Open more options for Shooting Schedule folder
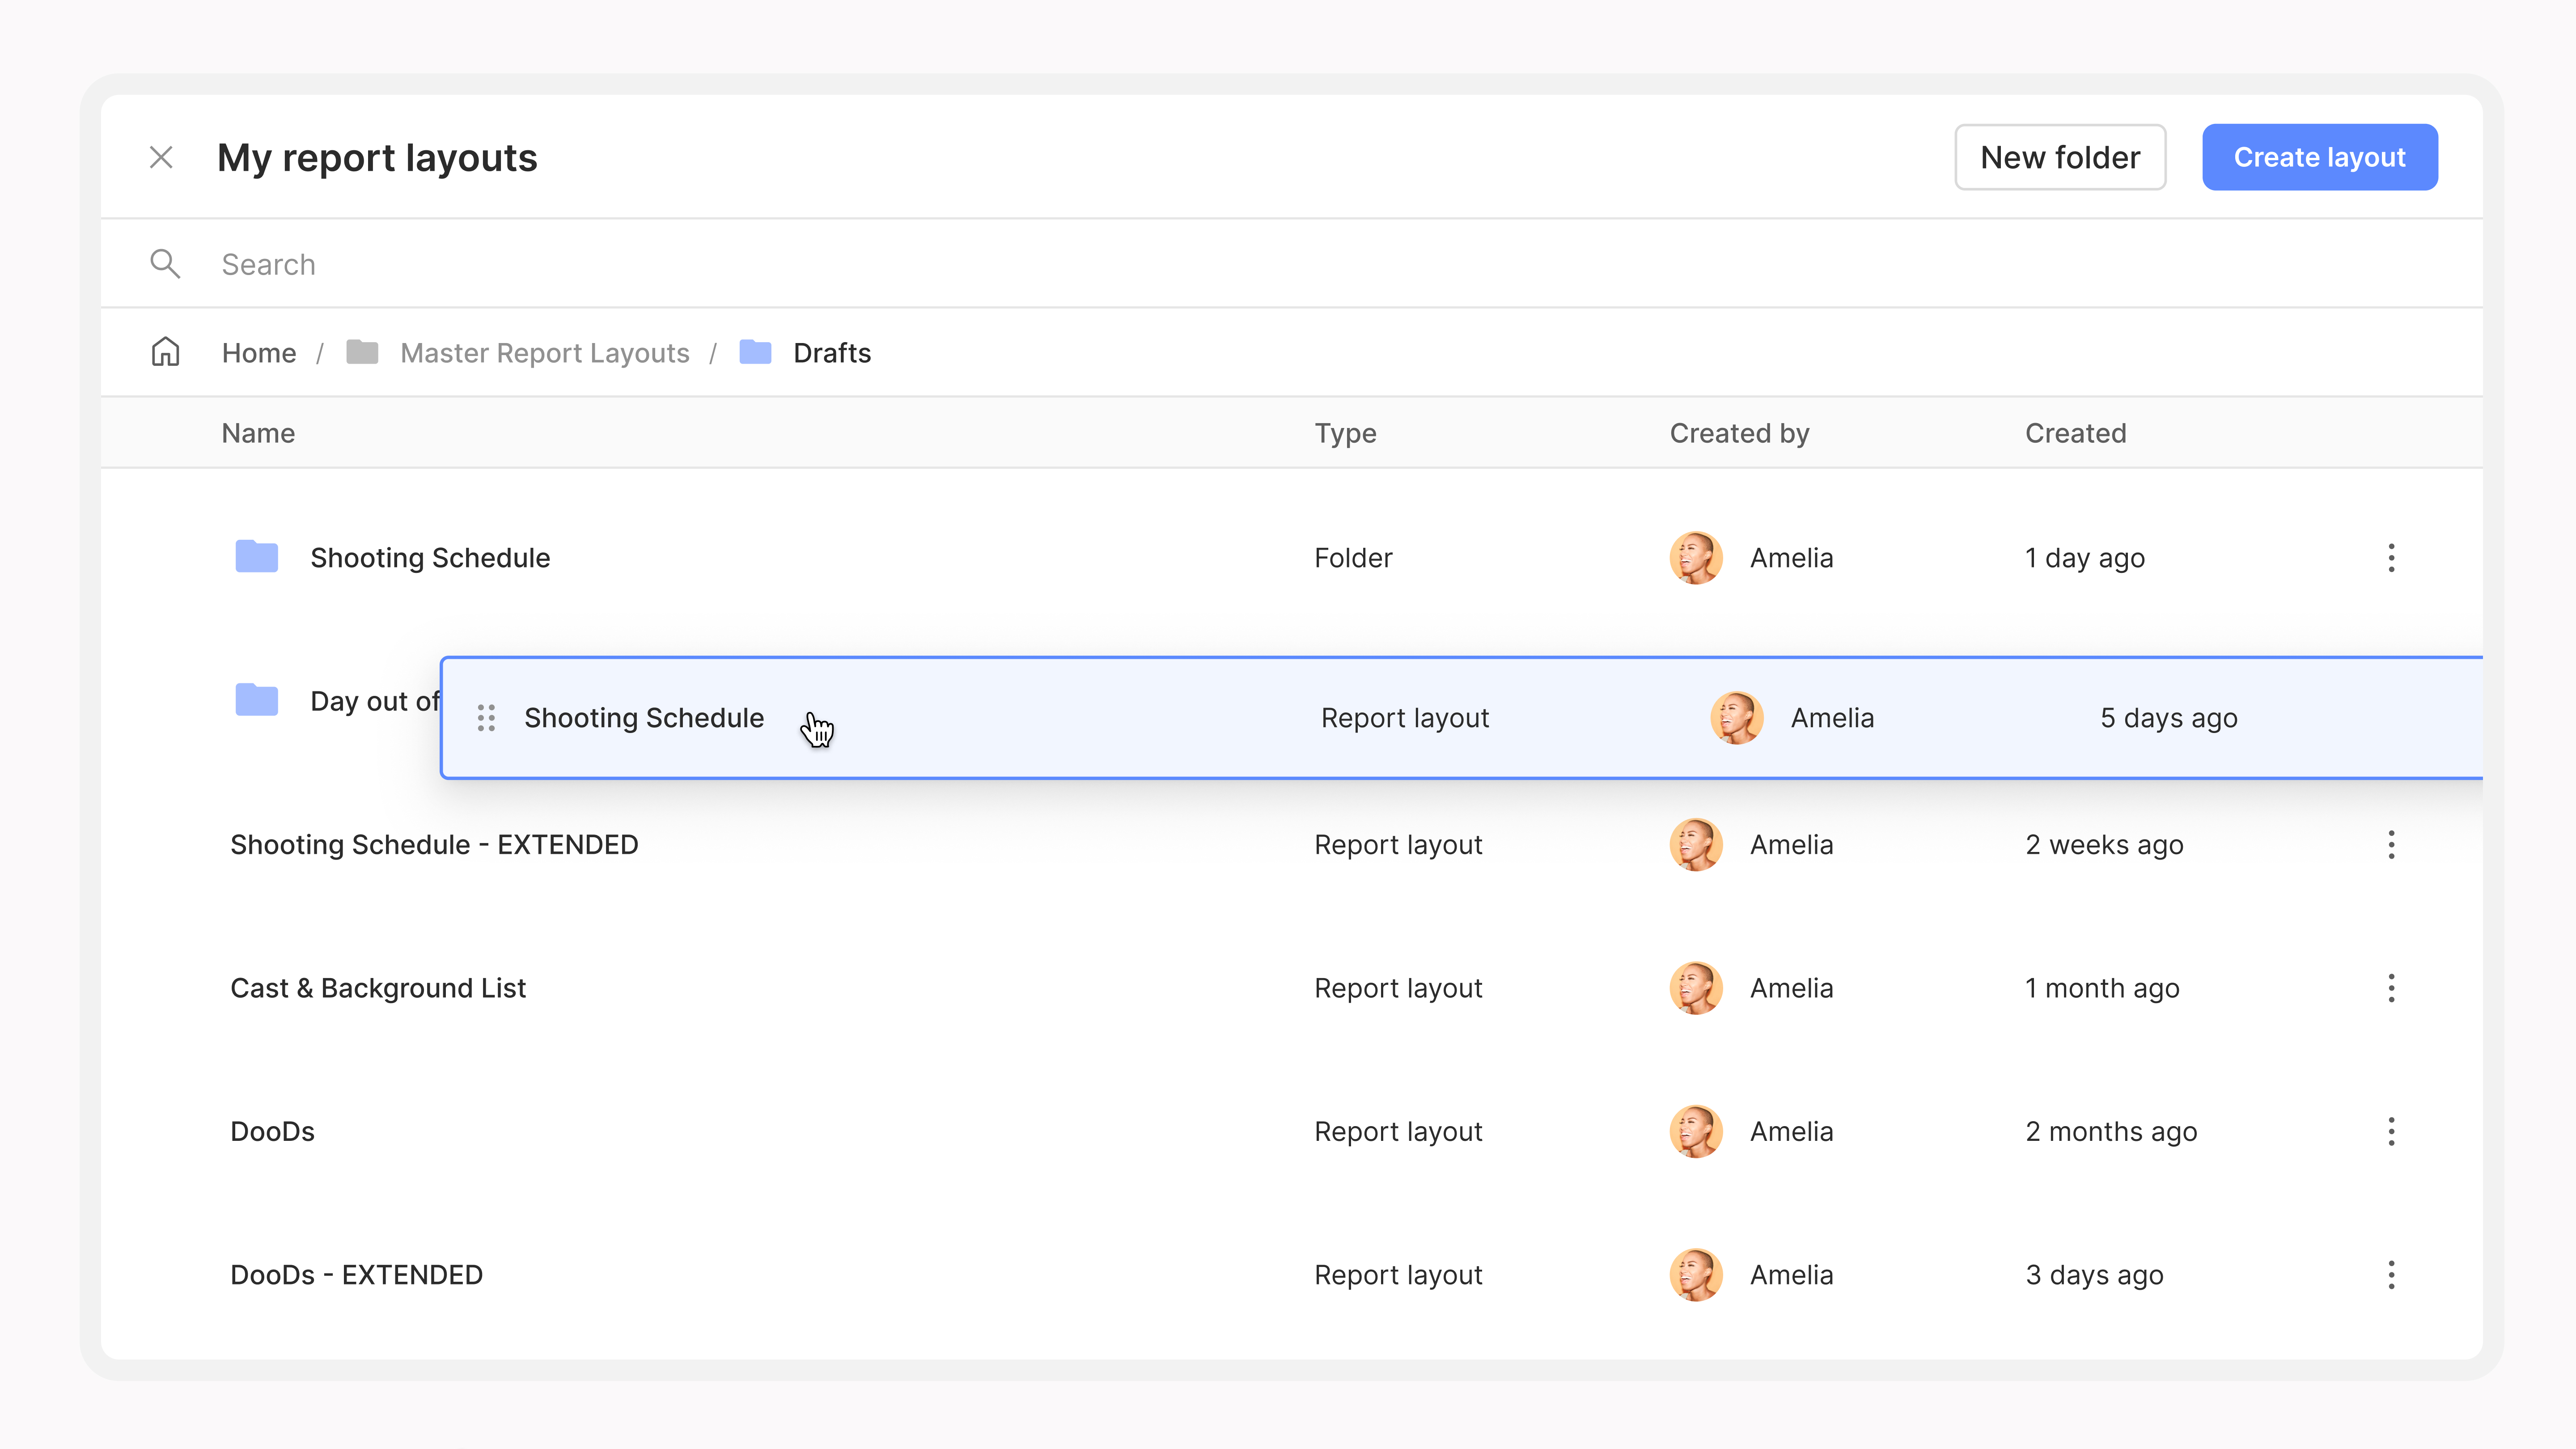 (x=2391, y=558)
